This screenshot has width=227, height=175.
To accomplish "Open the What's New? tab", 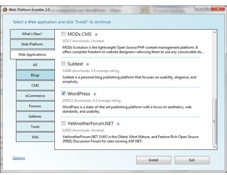I will pyautogui.click(x=32, y=34).
